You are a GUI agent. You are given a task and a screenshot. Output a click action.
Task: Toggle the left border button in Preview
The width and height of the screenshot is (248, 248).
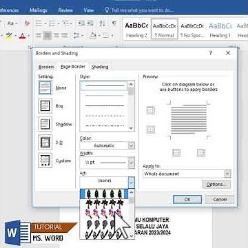(x=176, y=152)
